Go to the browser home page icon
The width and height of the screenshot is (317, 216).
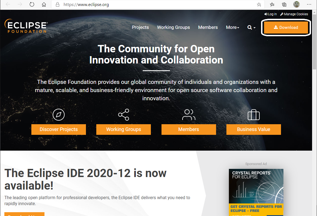[x=44, y=4]
